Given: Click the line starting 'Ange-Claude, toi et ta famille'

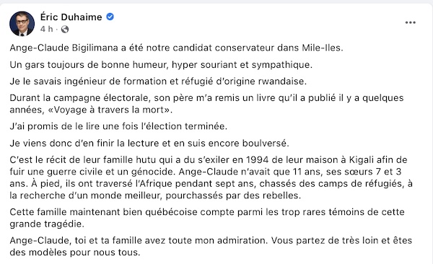Looking at the screenshot, I should (x=211, y=240).
